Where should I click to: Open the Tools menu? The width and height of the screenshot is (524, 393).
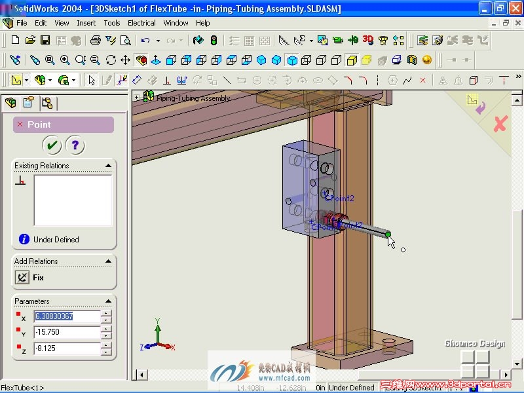tap(111, 23)
